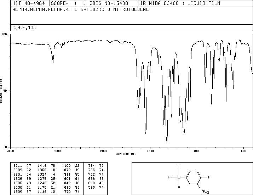253x195 pixels.
Task: Select the SDBS-NO=15408 header cell
Action: pos(109,3)
